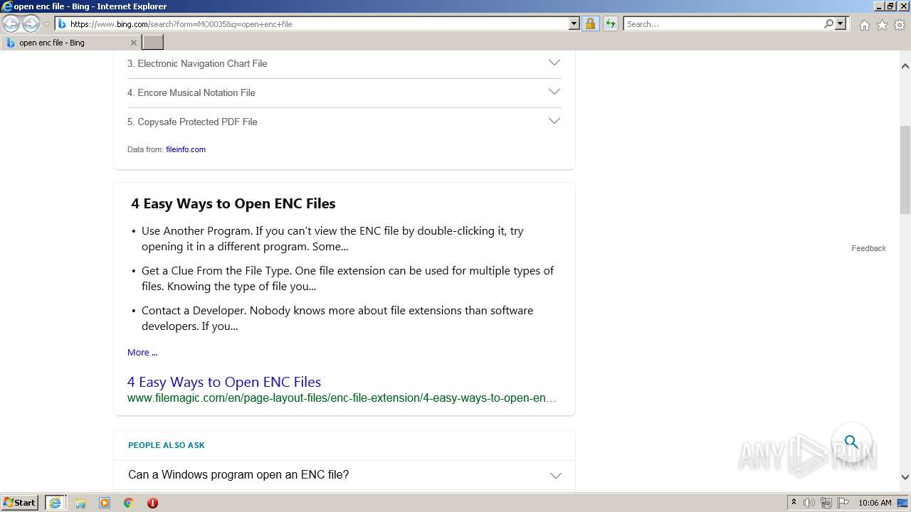Click the browser Forward arrow button

(x=31, y=23)
